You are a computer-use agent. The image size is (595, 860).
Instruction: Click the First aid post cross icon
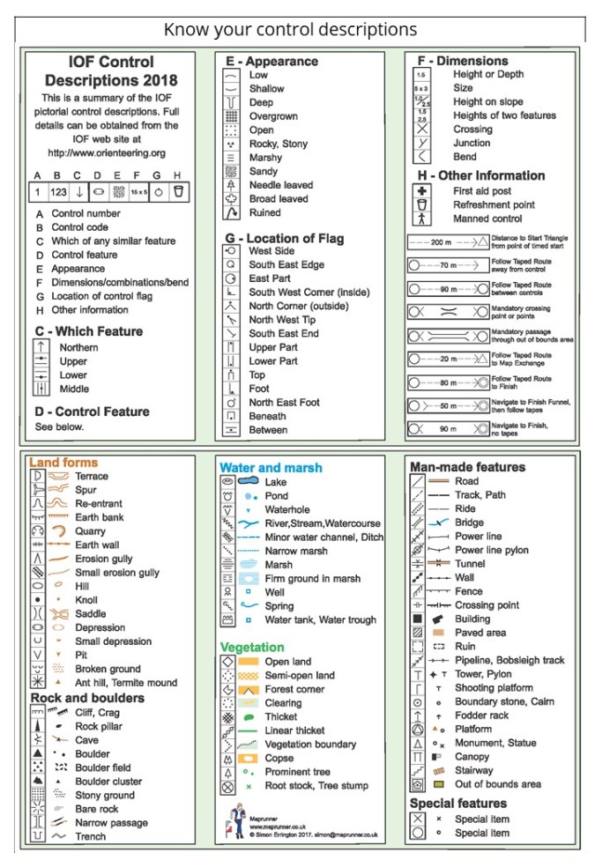[421, 191]
